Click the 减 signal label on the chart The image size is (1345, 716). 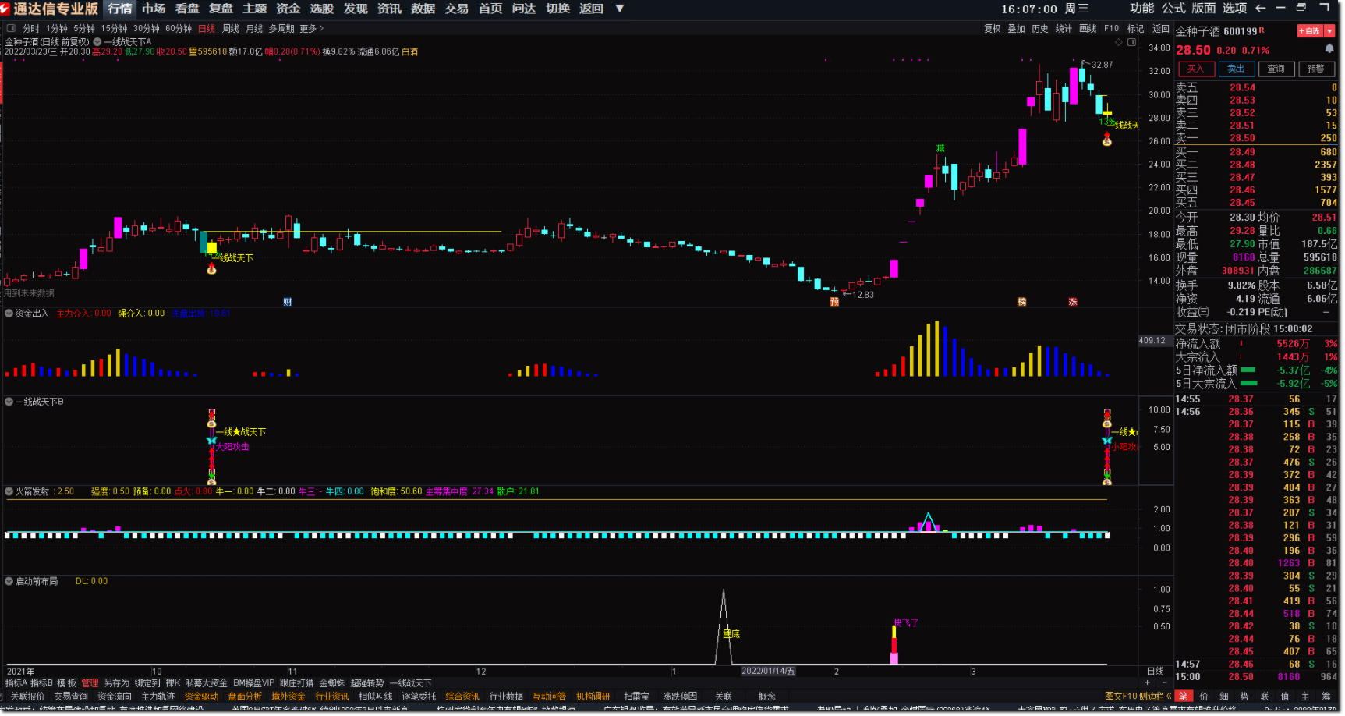click(941, 147)
